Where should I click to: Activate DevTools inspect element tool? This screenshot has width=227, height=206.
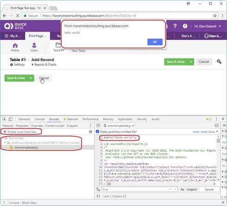tap(4, 119)
